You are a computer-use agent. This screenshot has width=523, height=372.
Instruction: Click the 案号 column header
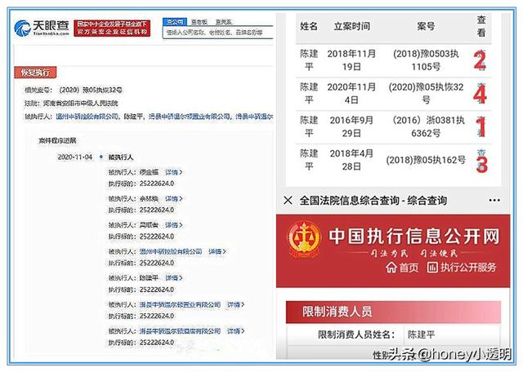pyautogui.click(x=426, y=26)
